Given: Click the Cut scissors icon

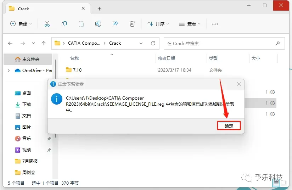Looking at the screenshot, I should coord(47,24).
